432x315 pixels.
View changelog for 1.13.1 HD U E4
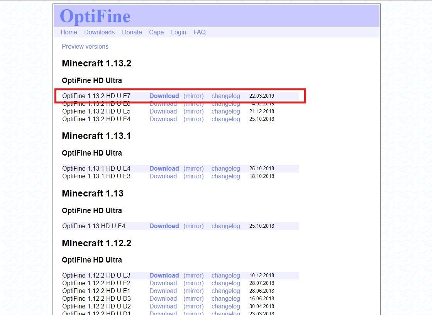tap(225, 168)
